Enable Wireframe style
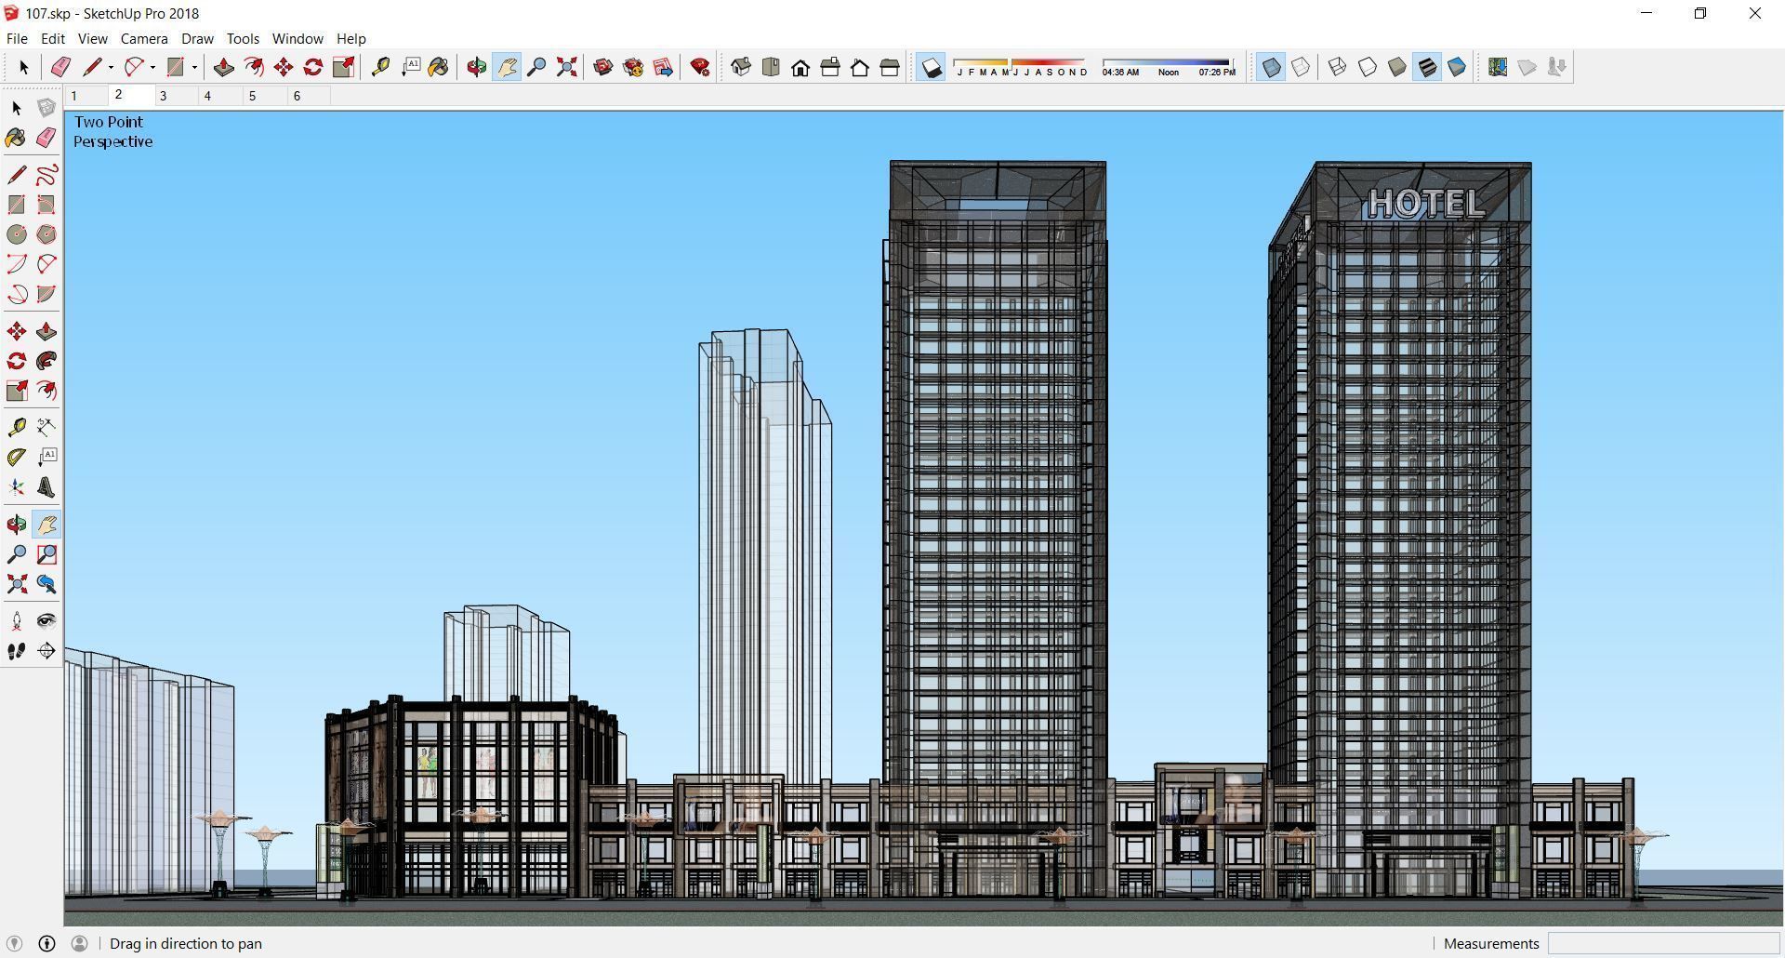The width and height of the screenshot is (1785, 958). pyautogui.click(x=1337, y=67)
